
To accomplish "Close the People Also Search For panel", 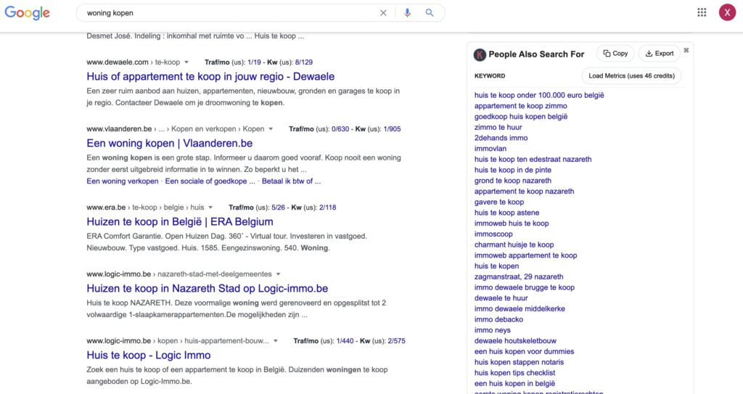I will pyautogui.click(x=686, y=50).
